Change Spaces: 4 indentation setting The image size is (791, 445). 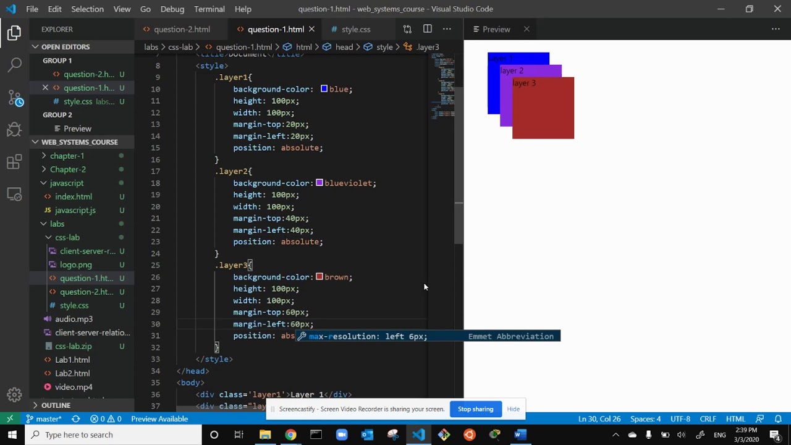646,418
